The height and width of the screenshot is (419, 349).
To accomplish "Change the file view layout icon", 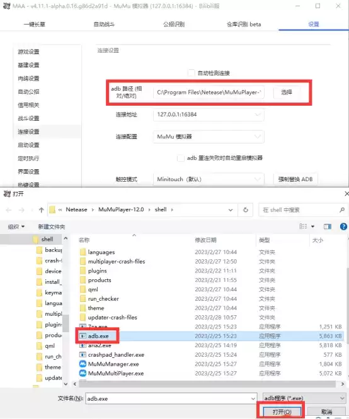I will (x=303, y=226).
